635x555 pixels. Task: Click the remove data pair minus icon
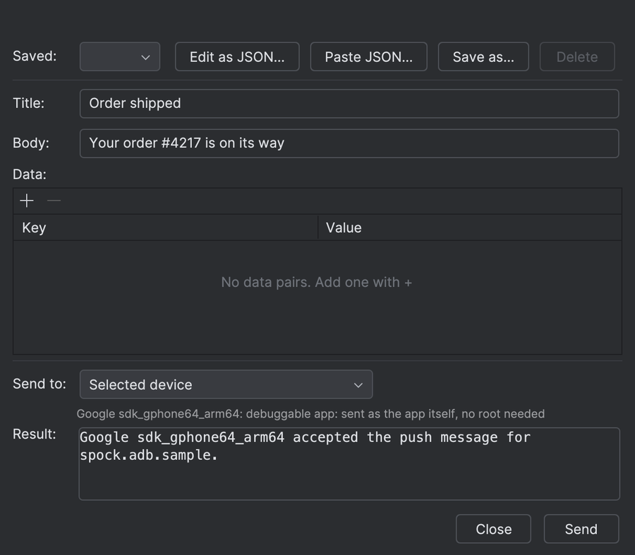pyautogui.click(x=54, y=201)
